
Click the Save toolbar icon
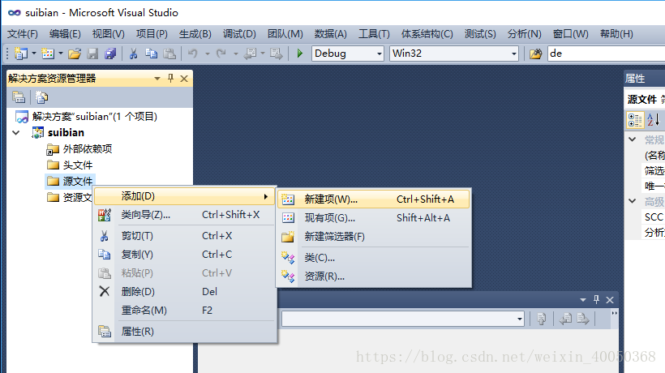click(92, 54)
